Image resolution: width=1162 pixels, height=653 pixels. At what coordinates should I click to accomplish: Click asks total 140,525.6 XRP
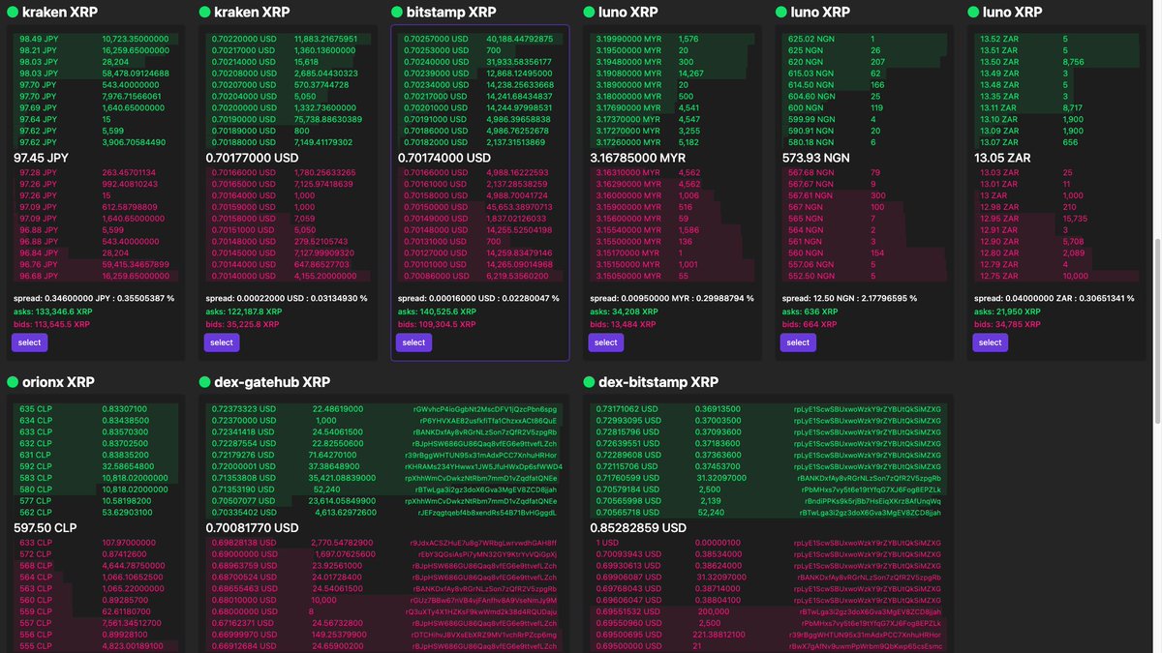coord(436,312)
